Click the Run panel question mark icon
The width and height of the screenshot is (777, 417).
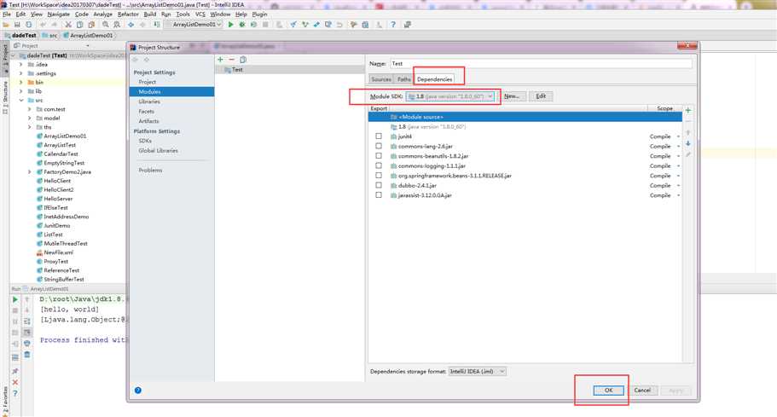click(x=14, y=394)
